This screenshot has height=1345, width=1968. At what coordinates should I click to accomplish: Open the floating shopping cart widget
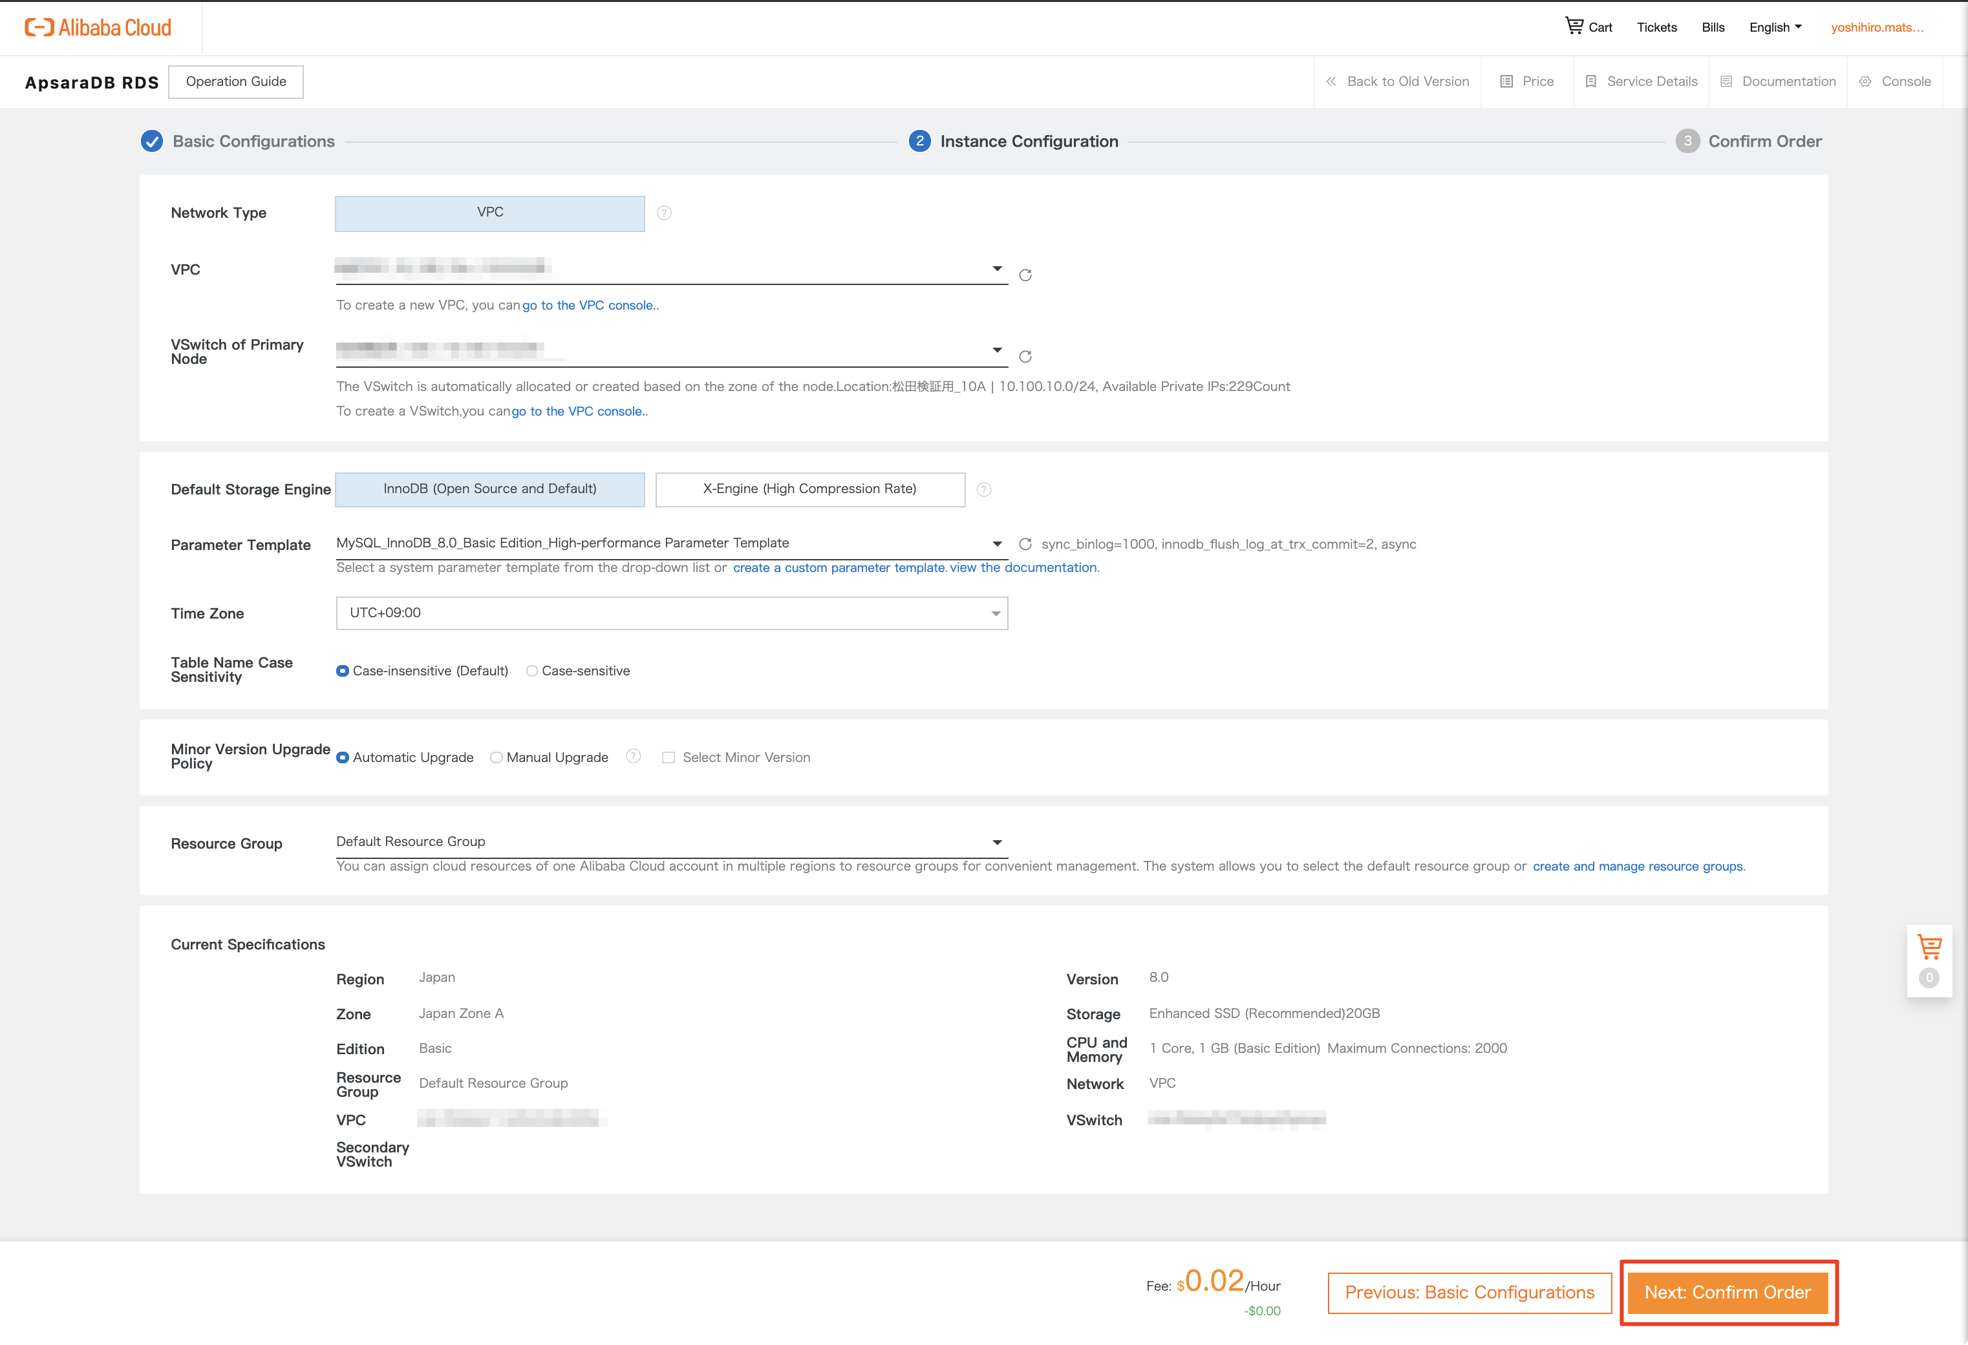(x=1929, y=962)
